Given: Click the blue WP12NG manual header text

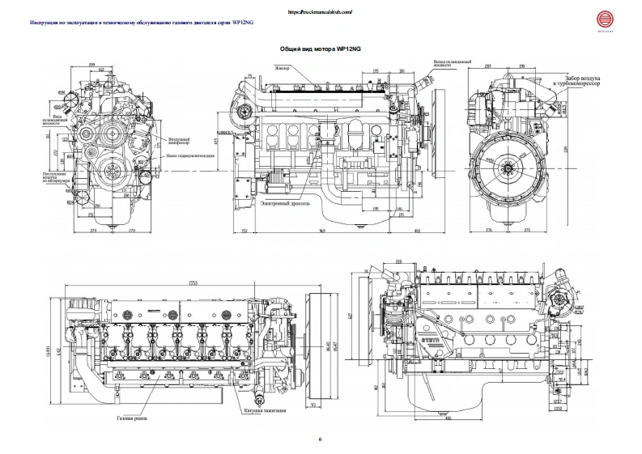Looking at the screenshot, I should 130,24.
